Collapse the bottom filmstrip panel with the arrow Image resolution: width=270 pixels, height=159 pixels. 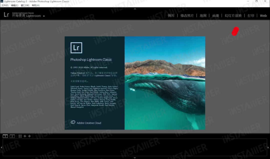[x=135, y=158]
